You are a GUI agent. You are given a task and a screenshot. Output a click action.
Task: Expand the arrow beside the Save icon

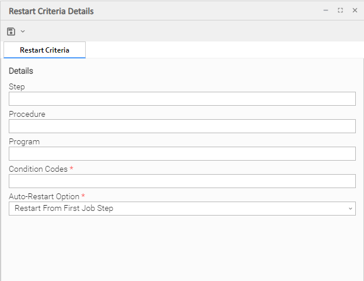[x=23, y=31]
